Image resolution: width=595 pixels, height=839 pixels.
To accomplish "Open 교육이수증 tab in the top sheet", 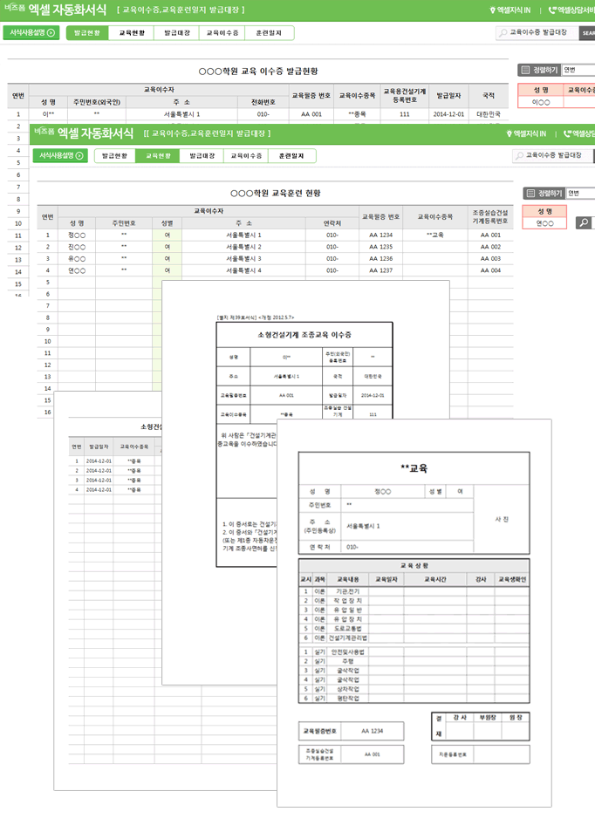I will coord(222,33).
